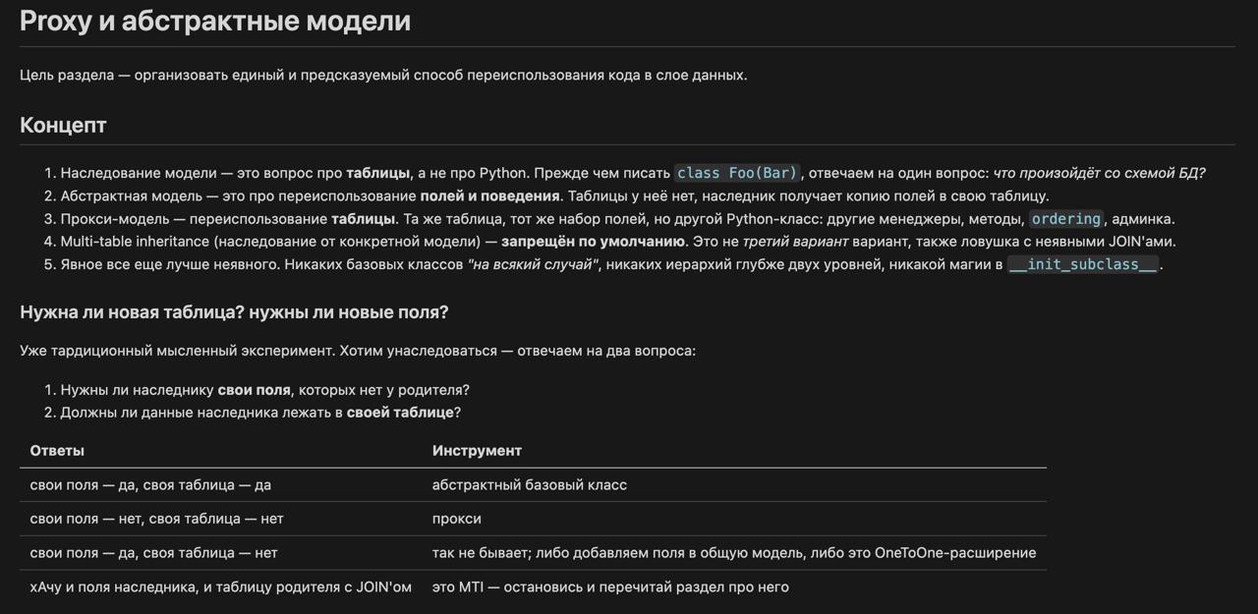This screenshot has width=1258, height=614.
Task: Click the inline code "class Foo(Bar)"
Action: coord(737,173)
